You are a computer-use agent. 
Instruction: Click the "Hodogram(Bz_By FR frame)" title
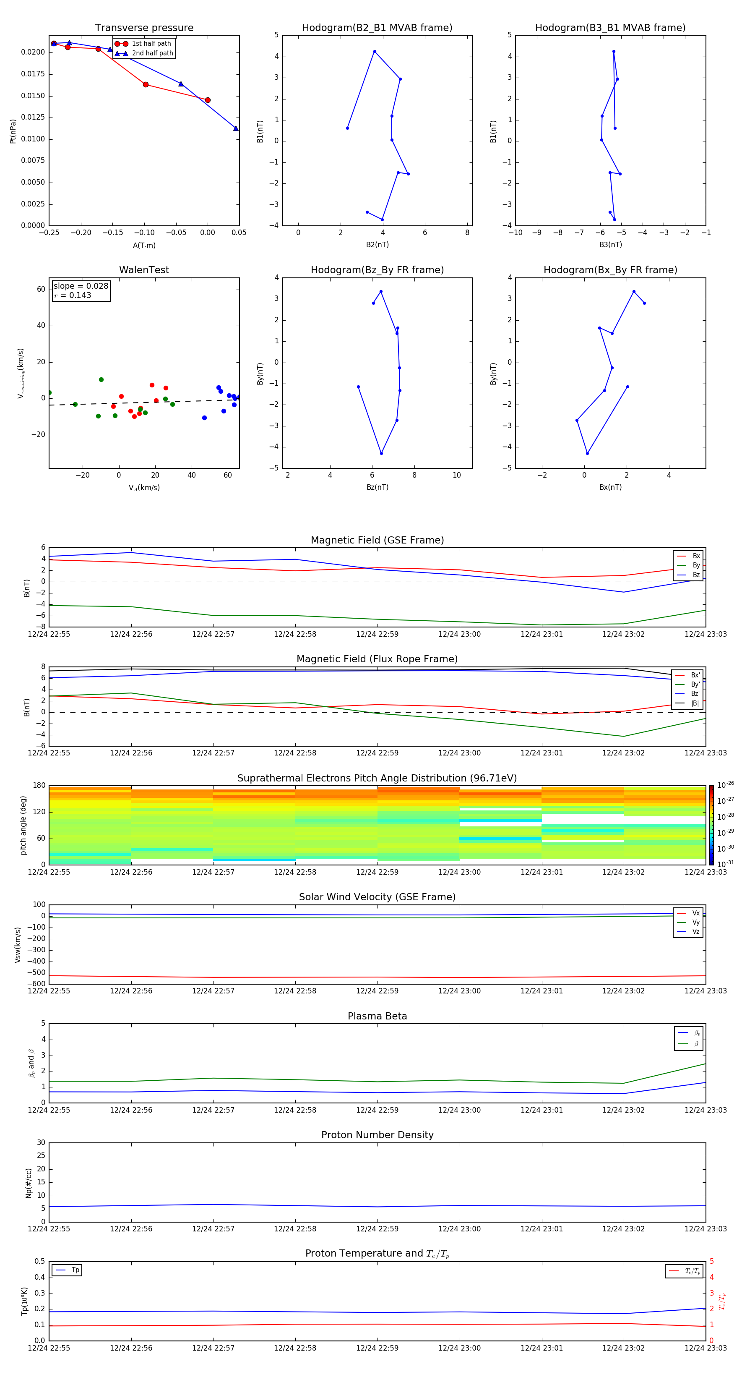coord(377,270)
